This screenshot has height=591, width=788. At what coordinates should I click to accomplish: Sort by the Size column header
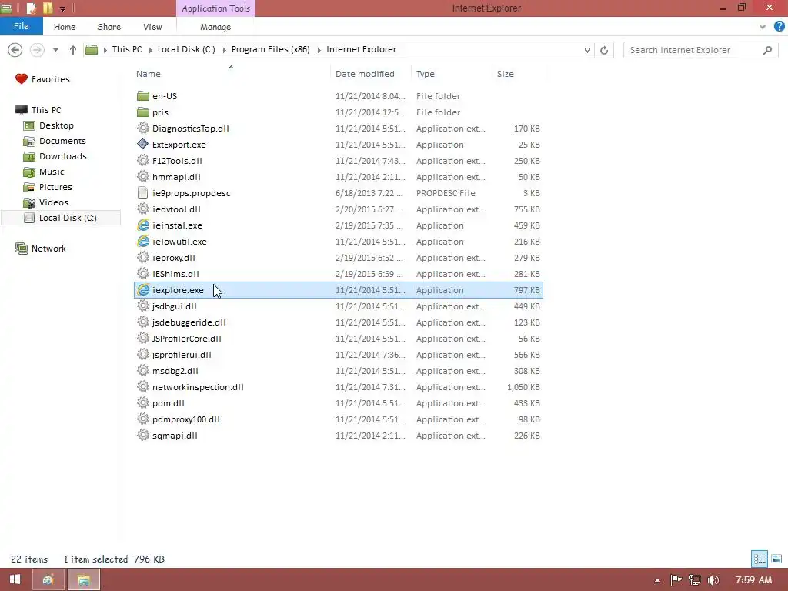[x=505, y=74]
